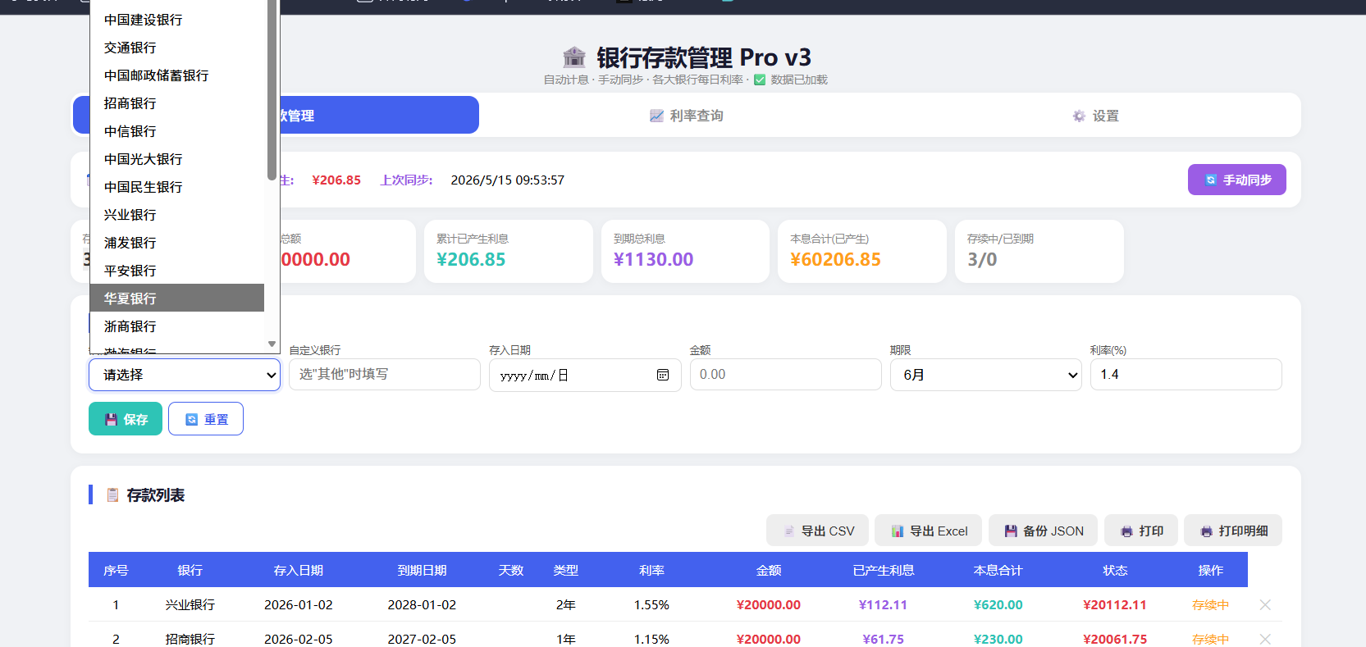The image size is (1366, 647).
Task: Click 备份 JSON button
Action: tap(1044, 531)
